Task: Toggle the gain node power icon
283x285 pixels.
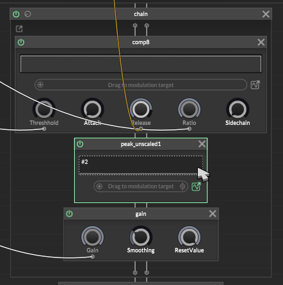Action: pyautogui.click(x=69, y=214)
